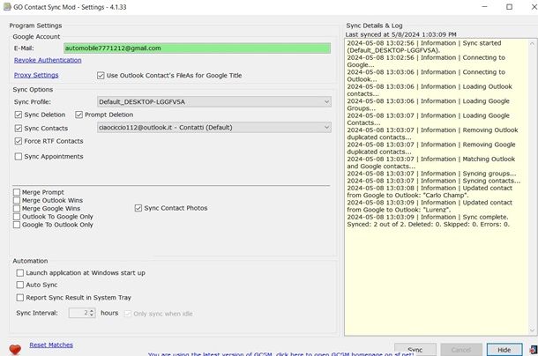Click the Hide button
Screen dimensions: 538x356
pyautogui.click(x=504, y=350)
